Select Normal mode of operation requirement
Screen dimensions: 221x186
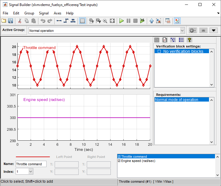point(177,100)
